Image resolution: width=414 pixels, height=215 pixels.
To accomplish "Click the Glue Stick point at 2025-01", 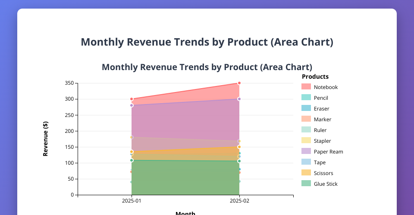I will (x=132, y=160).
